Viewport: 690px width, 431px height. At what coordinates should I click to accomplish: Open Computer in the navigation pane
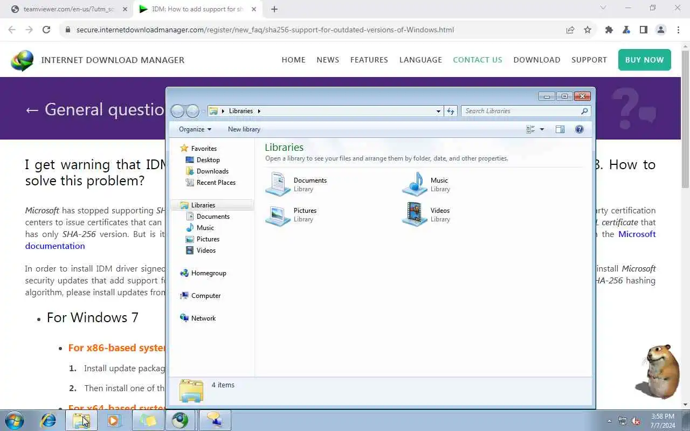coord(206,296)
